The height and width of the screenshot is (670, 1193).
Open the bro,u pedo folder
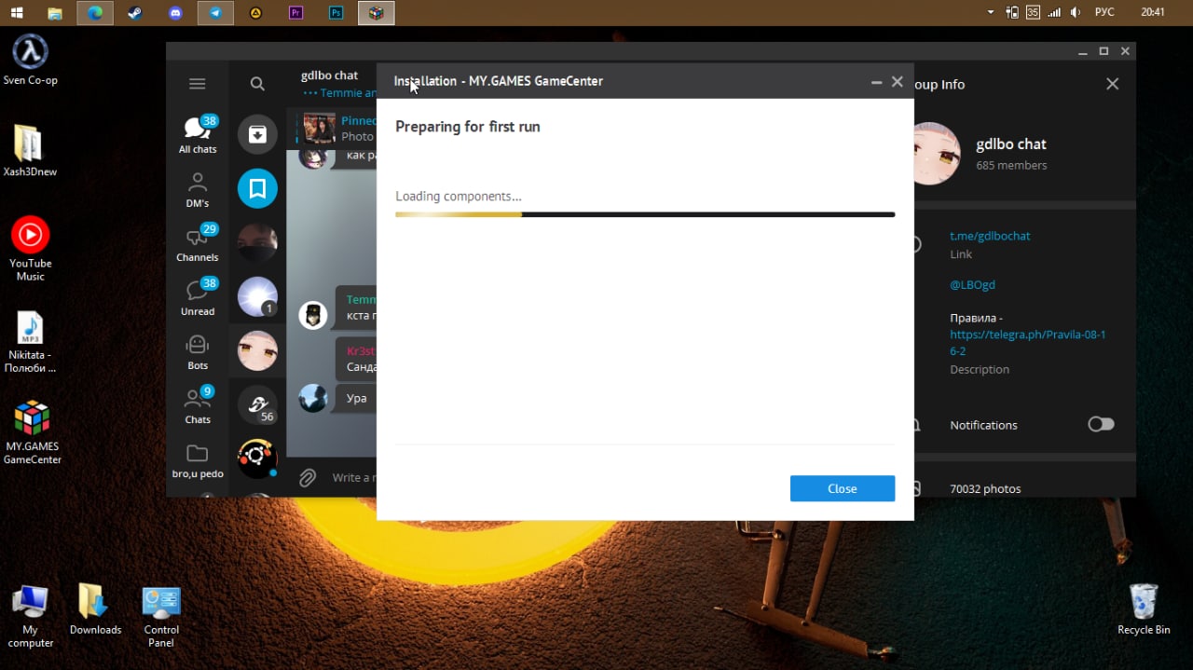198,461
